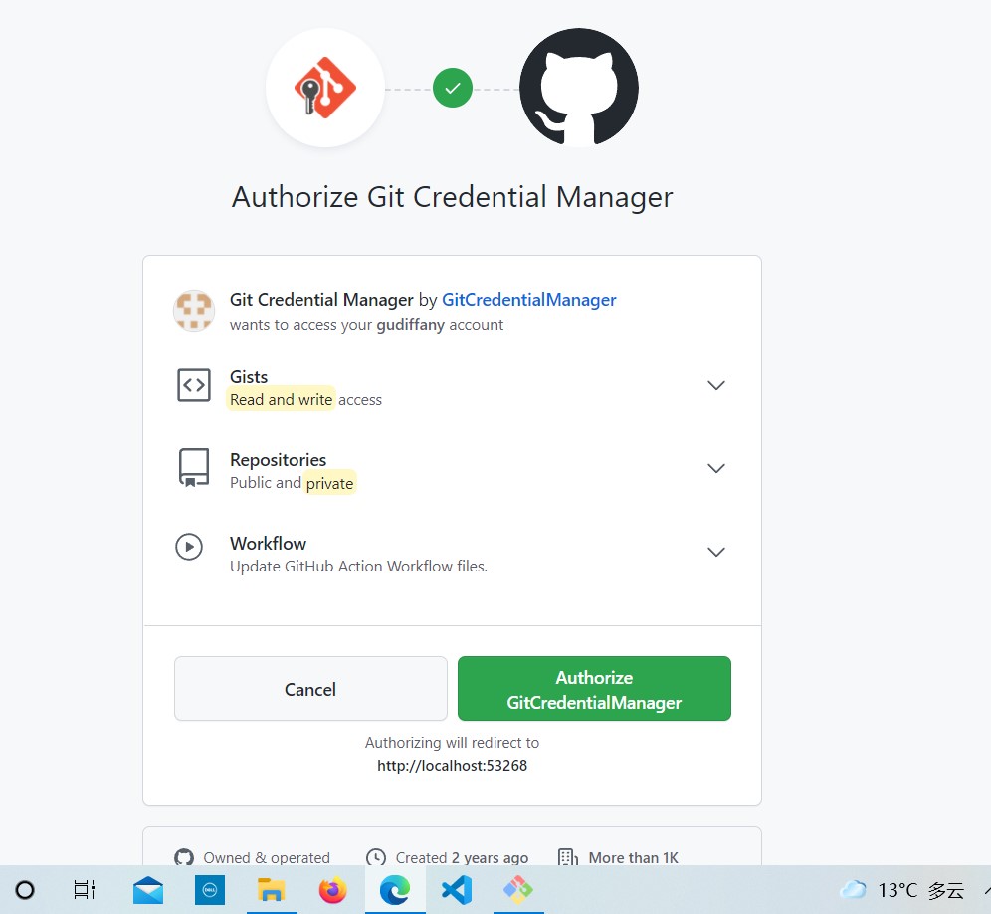Authorize GitCredentialManager with green button
This screenshot has height=914, width=991.
click(x=594, y=689)
